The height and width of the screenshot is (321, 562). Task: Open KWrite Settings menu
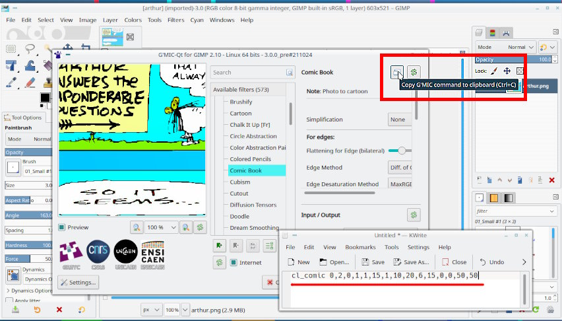tap(418, 247)
